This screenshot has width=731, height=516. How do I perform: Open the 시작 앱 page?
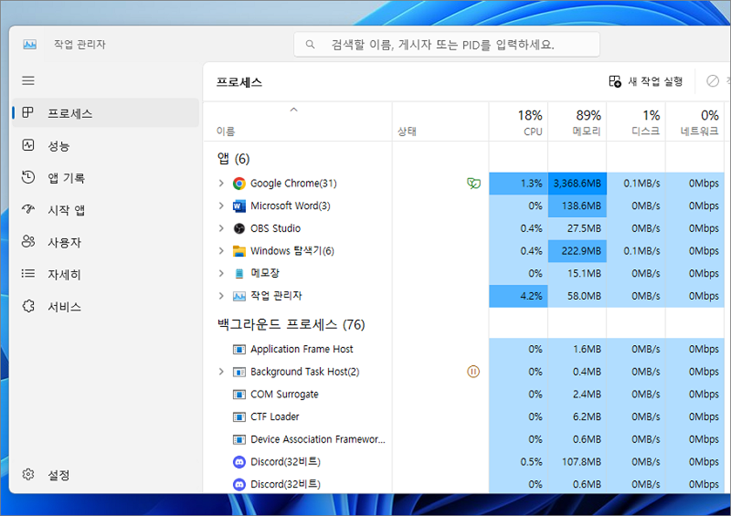pyautogui.click(x=105, y=210)
